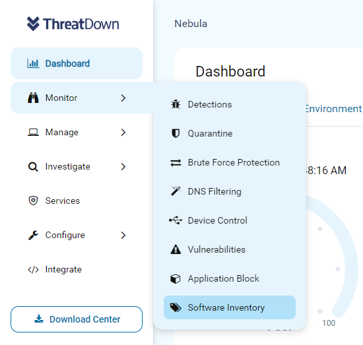Click the Environment tab label
Screen dimensions: 363x345
(334, 109)
